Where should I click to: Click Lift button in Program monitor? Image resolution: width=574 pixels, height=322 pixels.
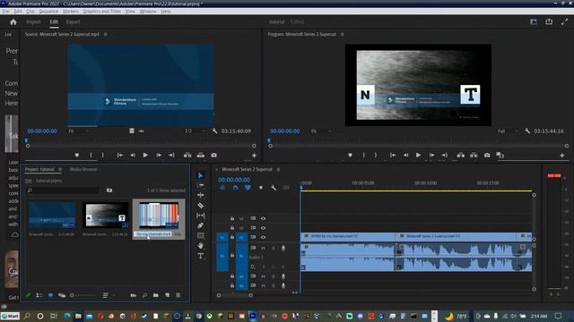point(460,155)
